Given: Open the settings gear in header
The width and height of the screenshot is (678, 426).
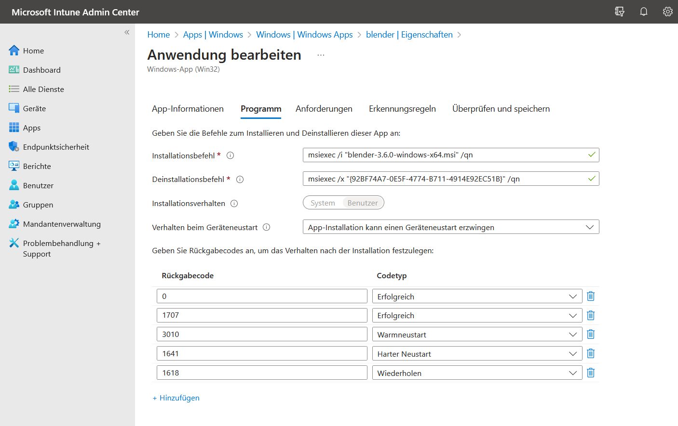Looking at the screenshot, I should (x=668, y=12).
